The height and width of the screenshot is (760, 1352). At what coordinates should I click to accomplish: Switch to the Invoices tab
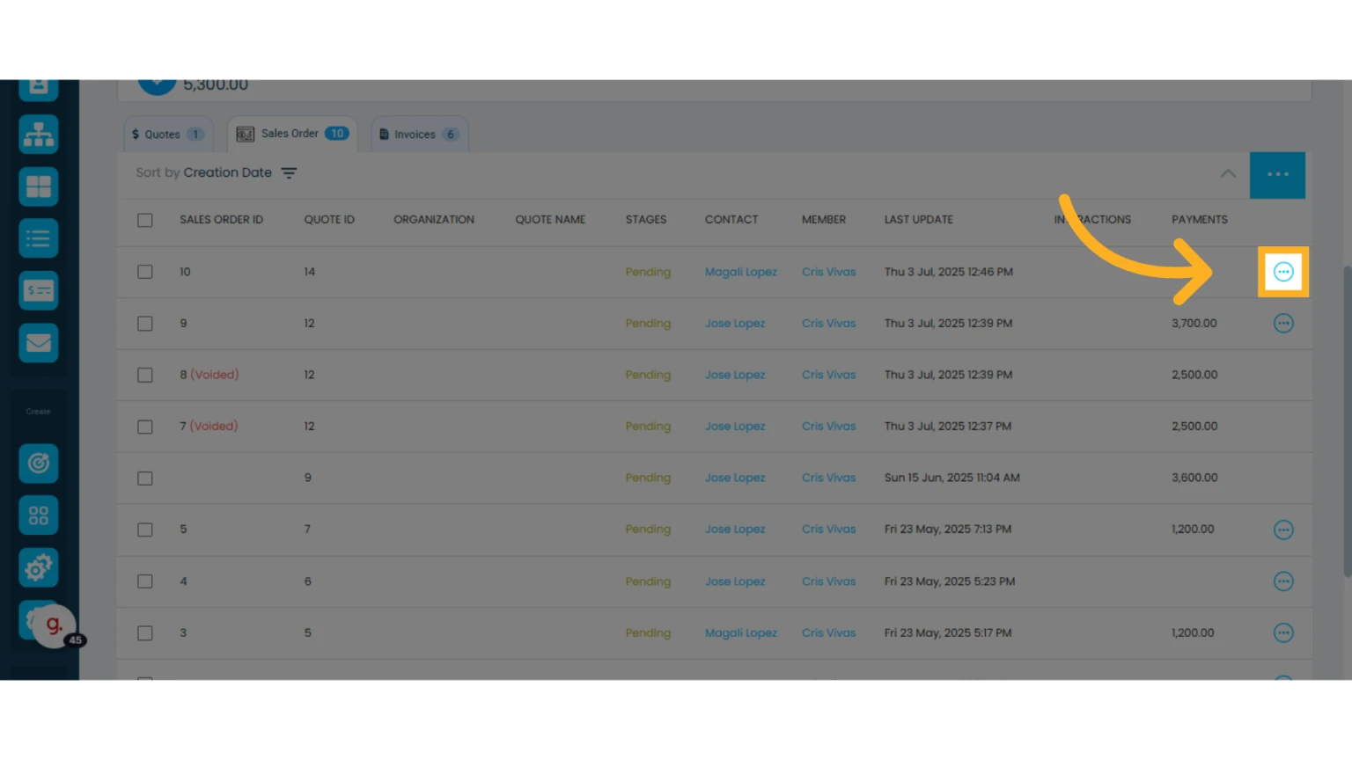point(419,135)
